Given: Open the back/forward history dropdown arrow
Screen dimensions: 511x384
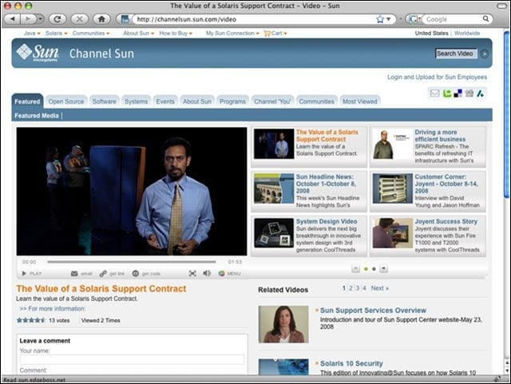Looking at the screenshot, I should pyautogui.click(x=40, y=19).
